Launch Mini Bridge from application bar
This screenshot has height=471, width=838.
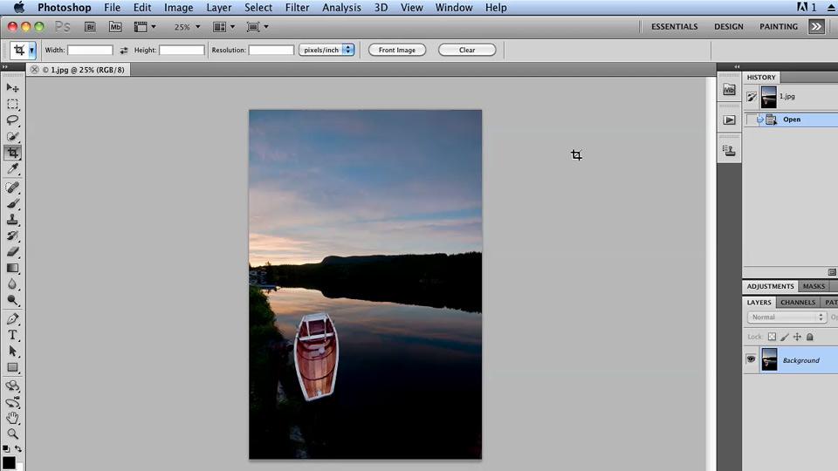pos(115,27)
